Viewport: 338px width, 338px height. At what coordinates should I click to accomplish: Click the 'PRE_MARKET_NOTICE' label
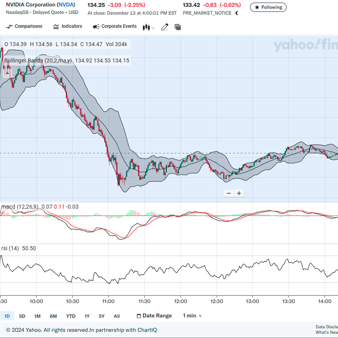(x=207, y=13)
